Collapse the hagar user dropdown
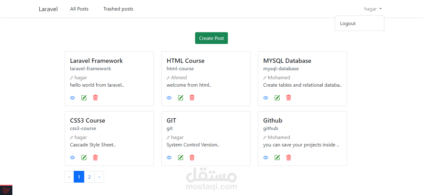 (x=373, y=9)
